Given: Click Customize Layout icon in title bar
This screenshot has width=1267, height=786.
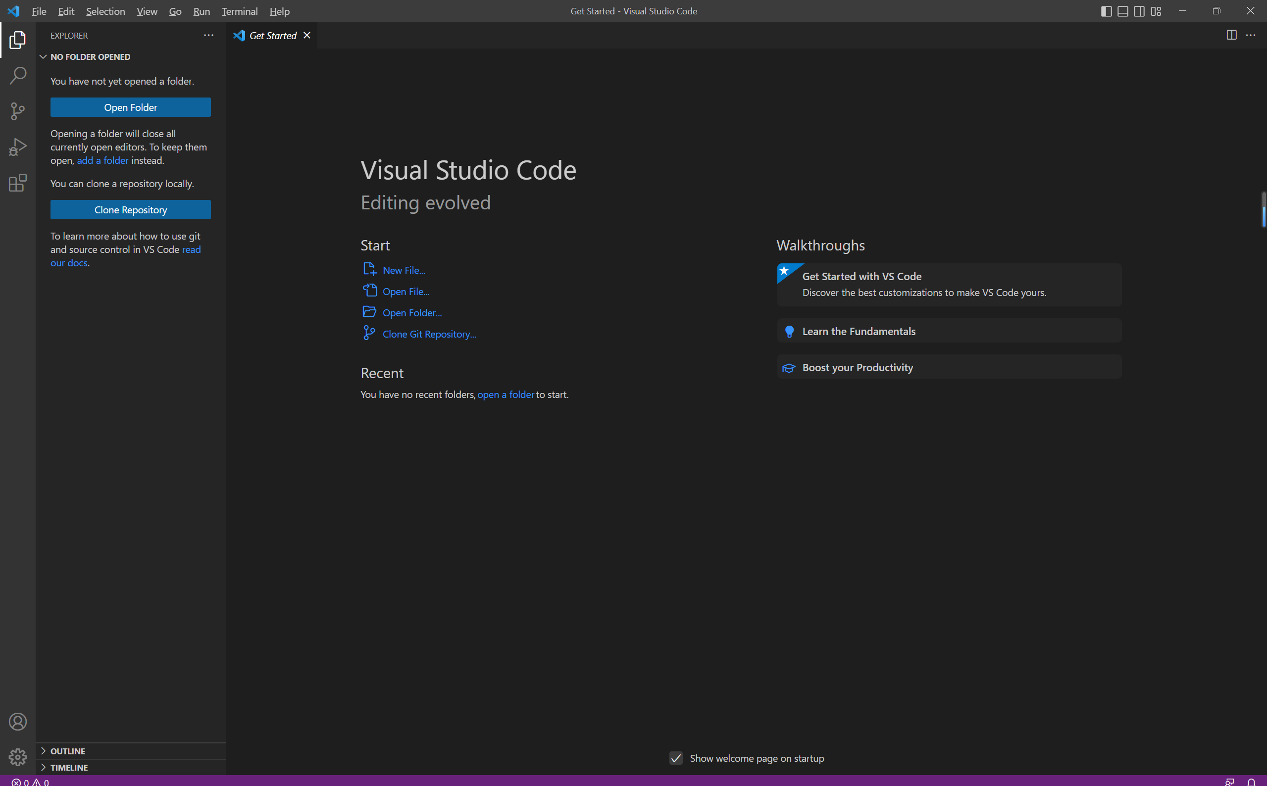Looking at the screenshot, I should pos(1155,11).
